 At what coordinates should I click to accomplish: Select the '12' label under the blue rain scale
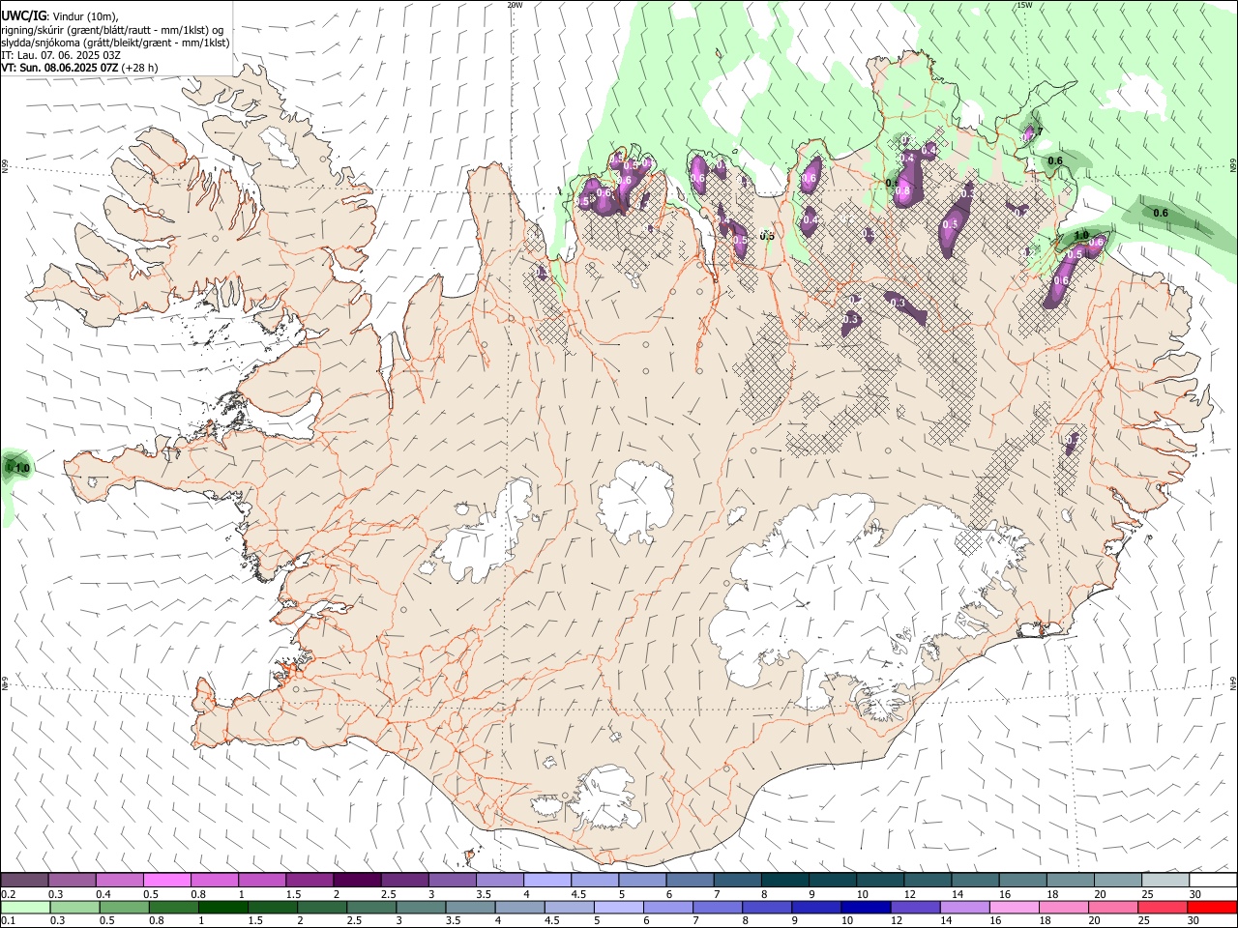[x=899, y=920]
